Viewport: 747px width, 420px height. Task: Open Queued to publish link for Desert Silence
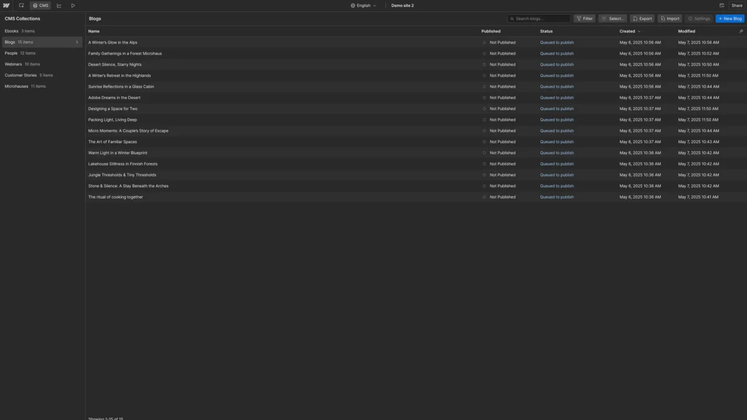point(556,64)
